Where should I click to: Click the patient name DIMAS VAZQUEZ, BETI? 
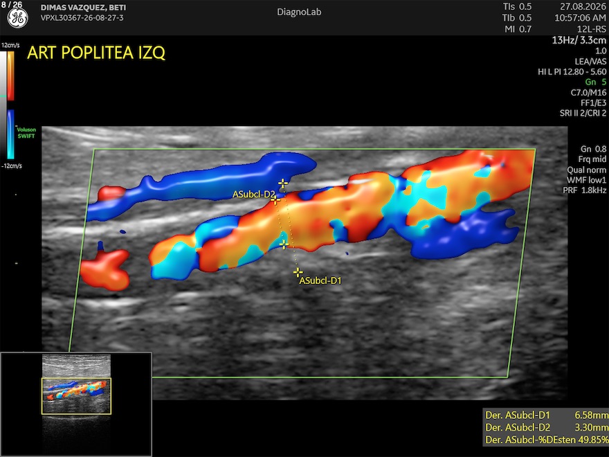(83, 8)
